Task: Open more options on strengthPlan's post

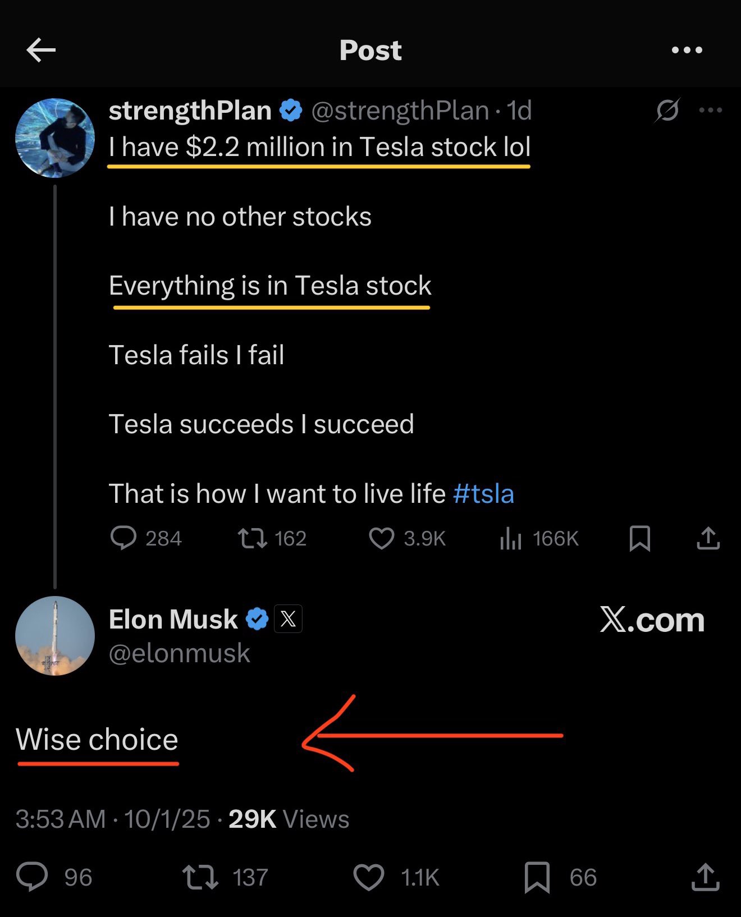Action: click(711, 110)
